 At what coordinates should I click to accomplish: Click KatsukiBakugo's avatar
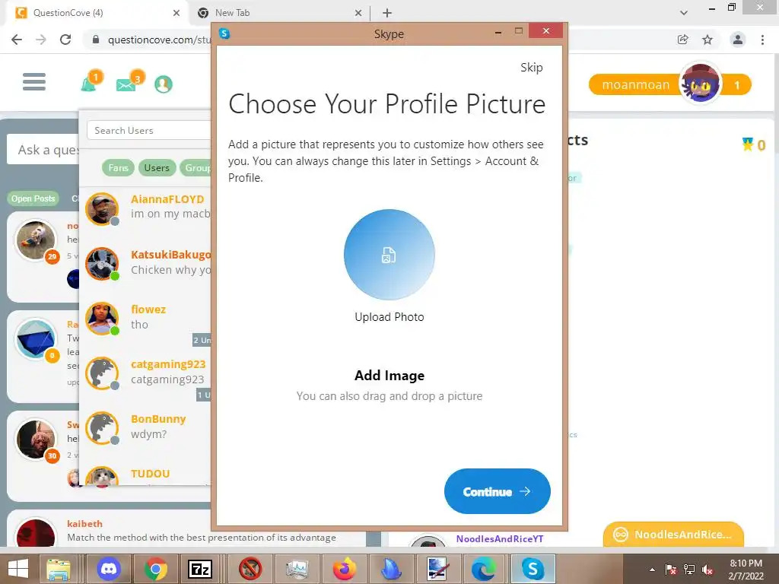(102, 264)
